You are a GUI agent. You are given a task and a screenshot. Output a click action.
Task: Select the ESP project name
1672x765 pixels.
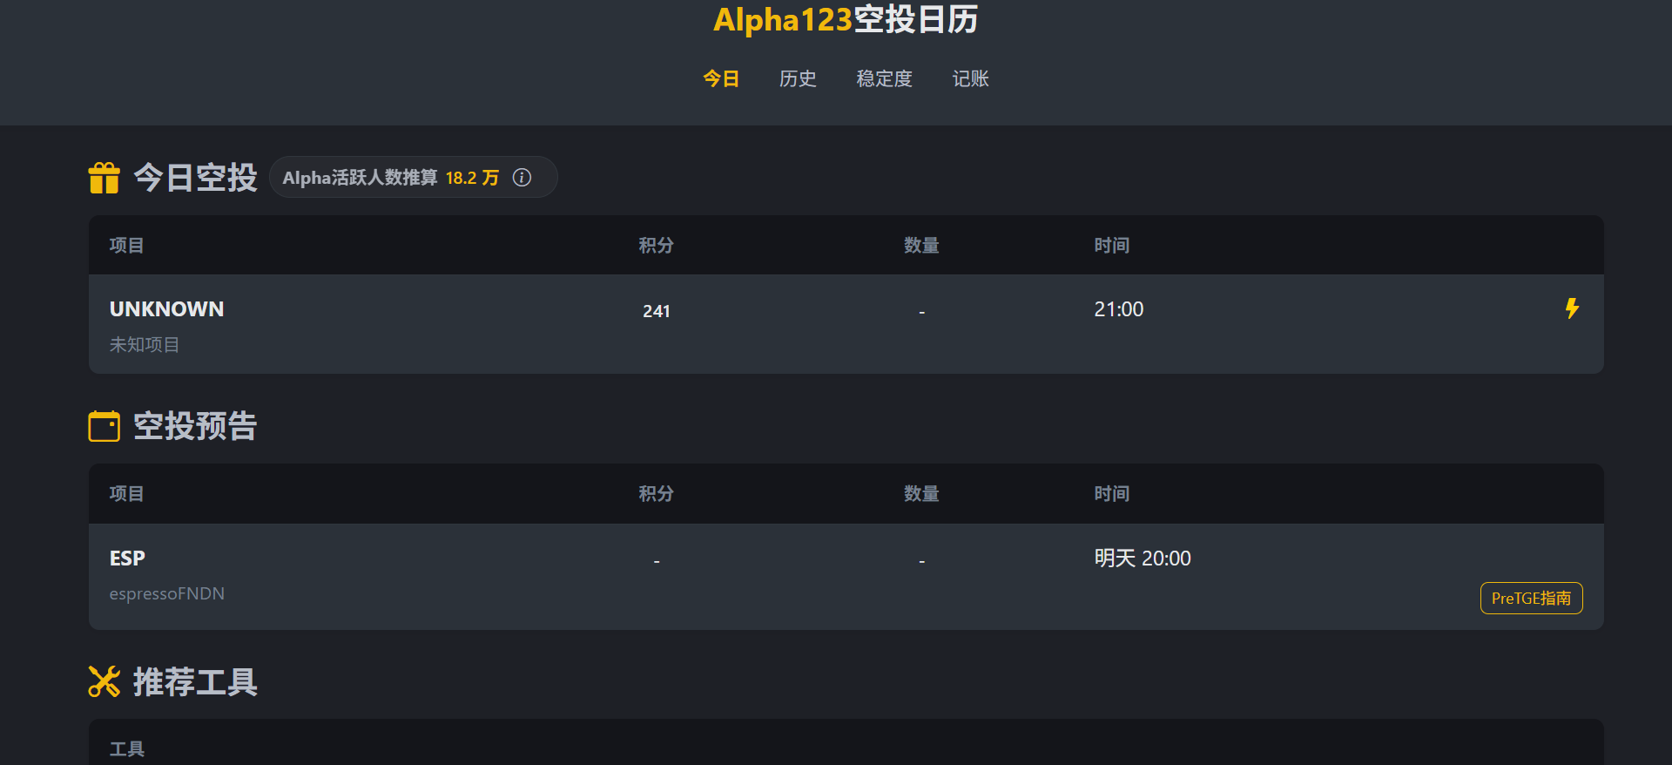click(127, 559)
